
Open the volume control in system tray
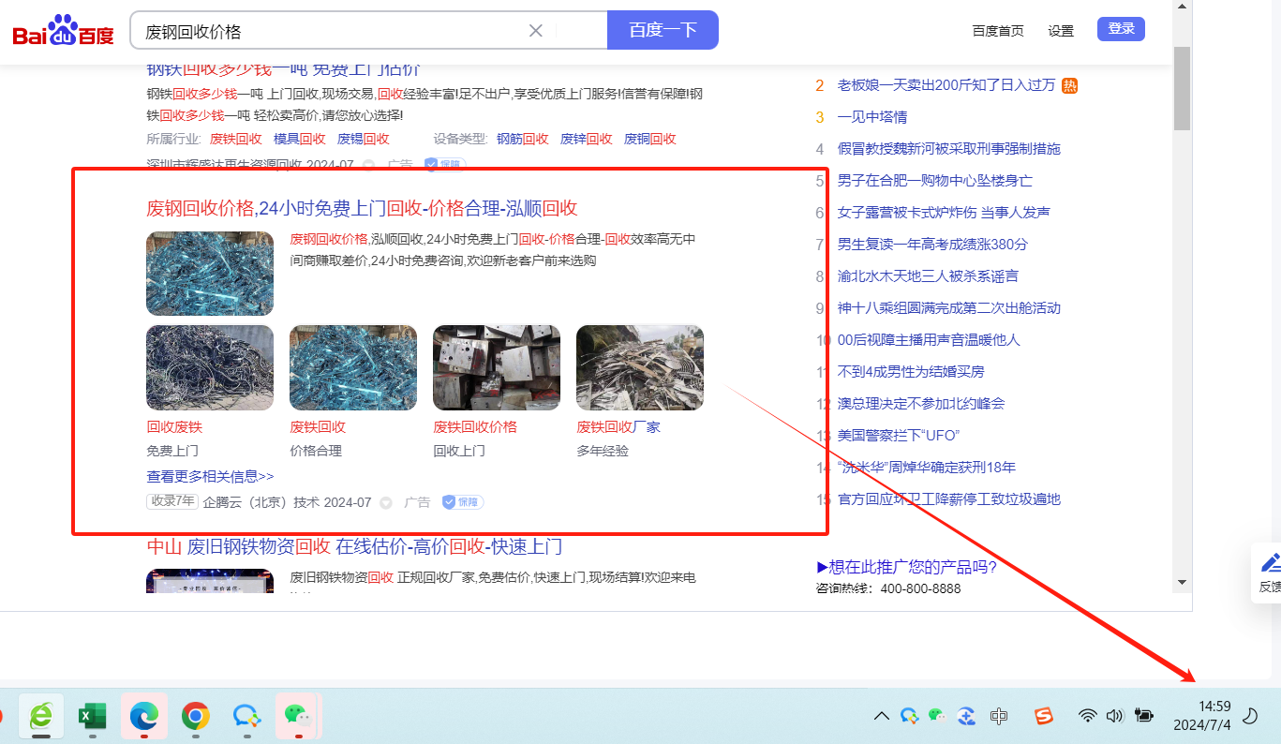pos(1114,716)
